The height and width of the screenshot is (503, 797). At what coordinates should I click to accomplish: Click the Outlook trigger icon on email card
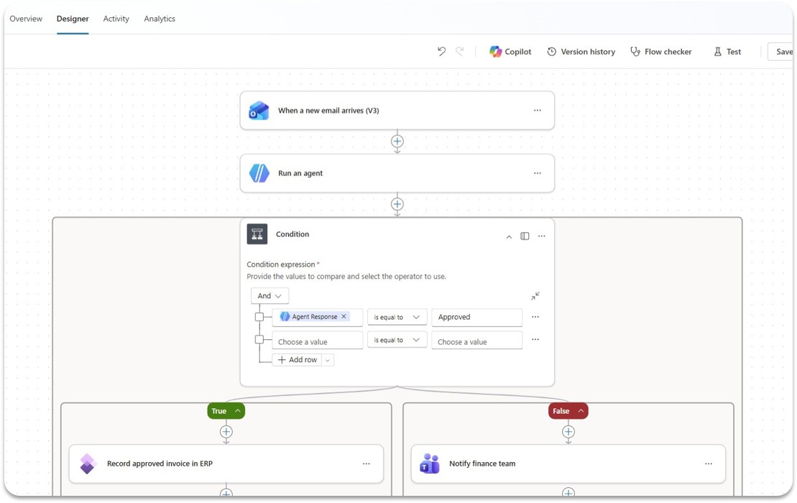[x=259, y=110]
